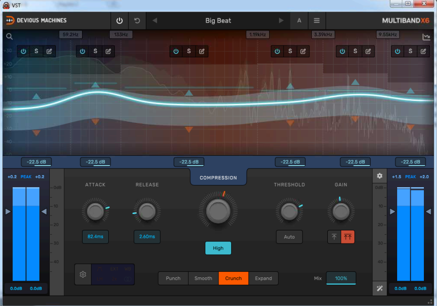
Task: Open settings gear above output meter
Action: click(x=379, y=176)
